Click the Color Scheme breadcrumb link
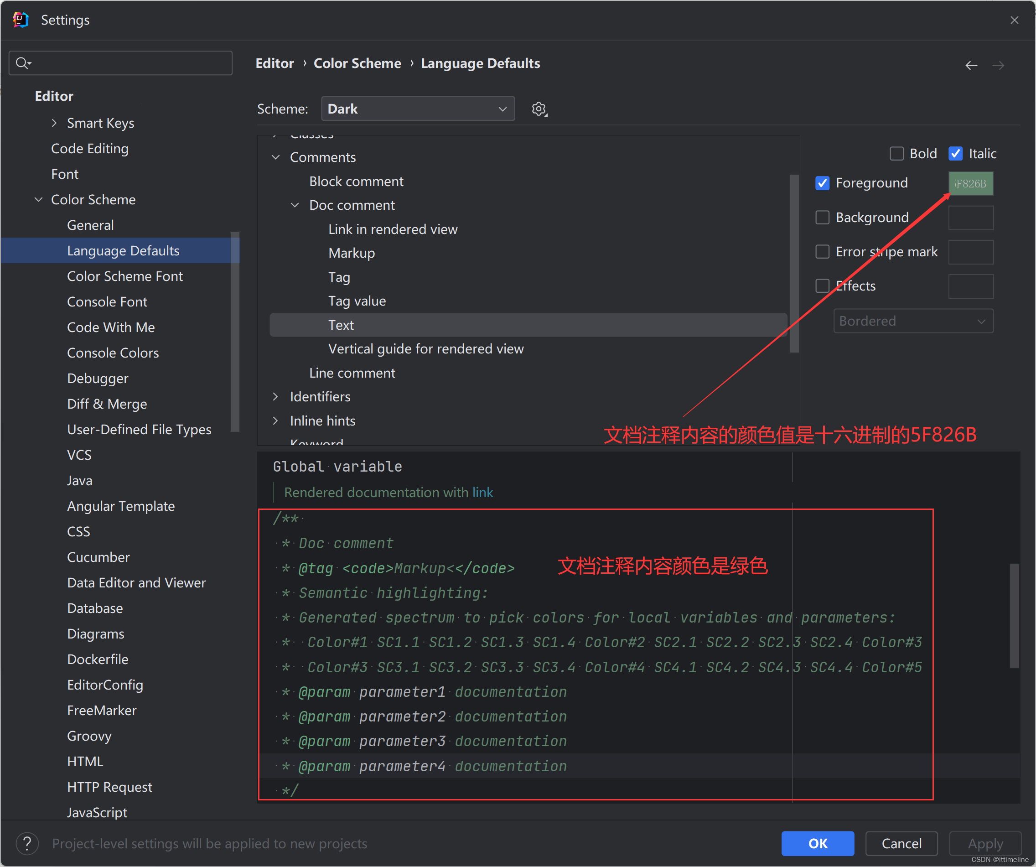Viewport: 1036px width, 867px height. (x=357, y=63)
